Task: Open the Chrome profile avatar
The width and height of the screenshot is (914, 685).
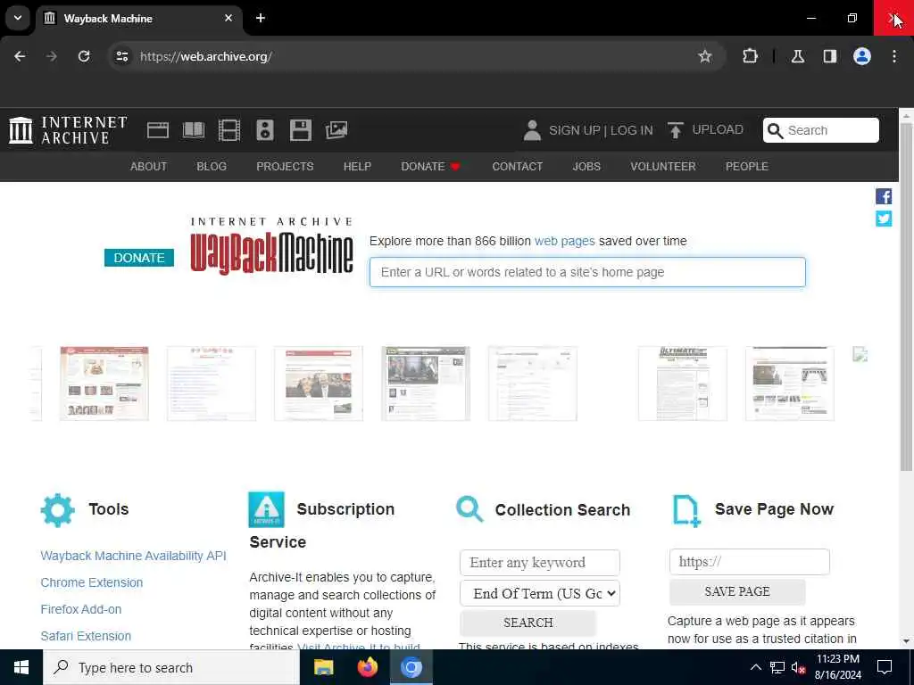Action: point(861,56)
